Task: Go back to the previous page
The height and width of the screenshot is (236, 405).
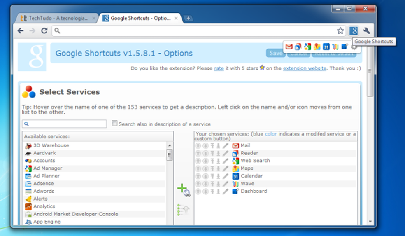Action: tap(21, 31)
